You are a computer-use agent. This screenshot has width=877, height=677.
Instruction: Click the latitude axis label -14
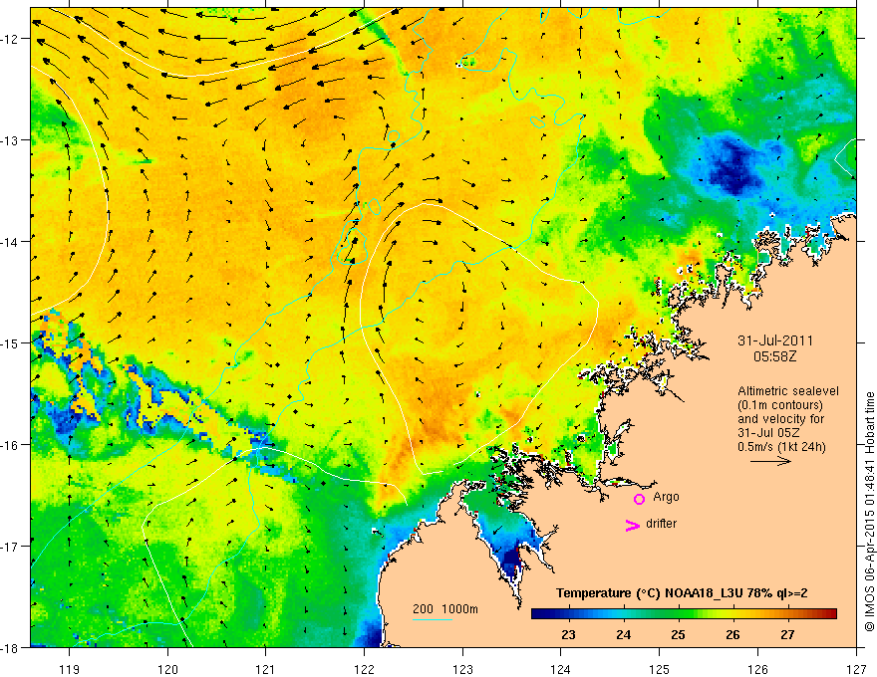[10, 242]
